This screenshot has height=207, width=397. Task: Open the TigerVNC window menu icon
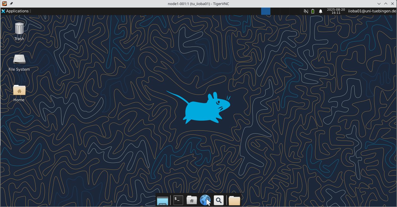pos(4,4)
